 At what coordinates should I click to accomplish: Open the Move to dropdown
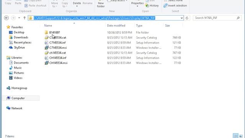(x=54, y=5)
